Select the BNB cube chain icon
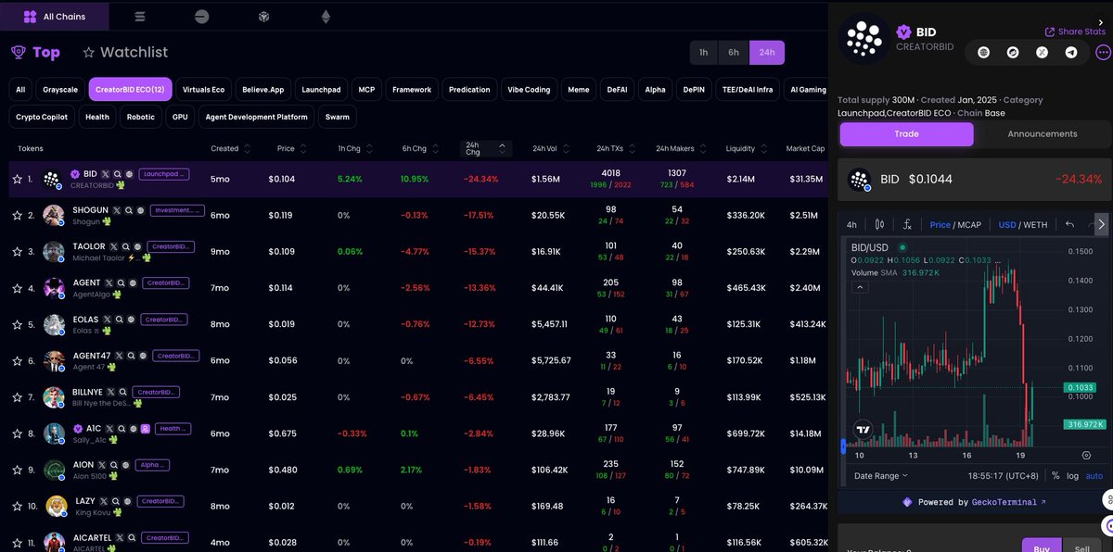1113x552 pixels. pyautogui.click(x=263, y=17)
